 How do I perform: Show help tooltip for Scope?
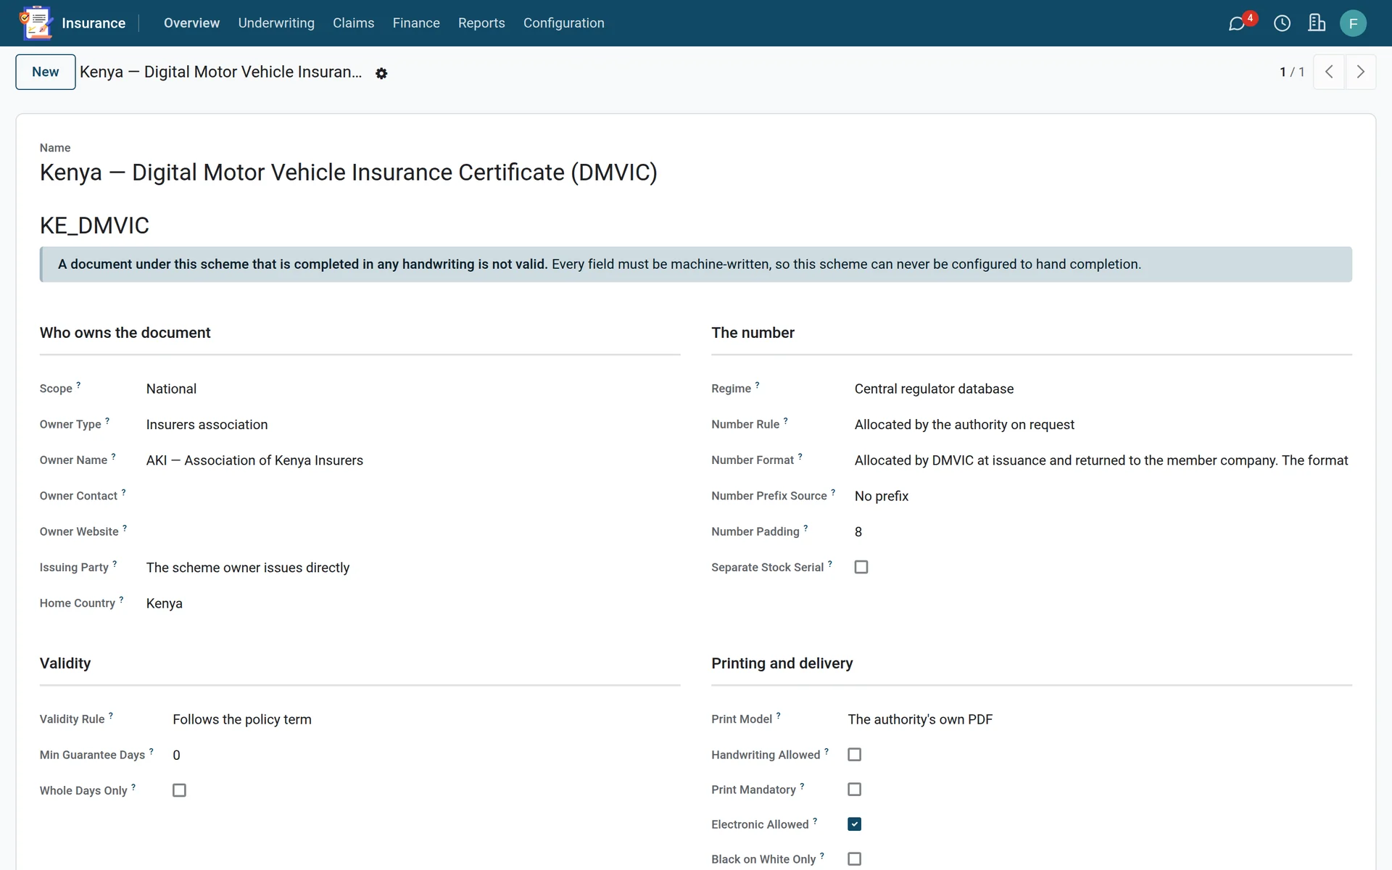click(x=78, y=385)
